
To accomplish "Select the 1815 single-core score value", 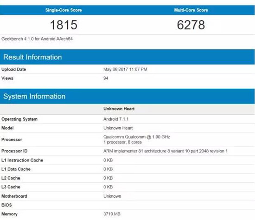I will pyautogui.click(x=64, y=25).
